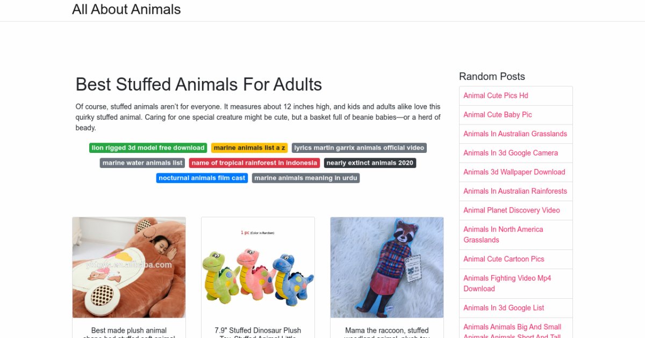Select the marine animals list a z tag
Screen dimensions: 645x338
coord(249,148)
